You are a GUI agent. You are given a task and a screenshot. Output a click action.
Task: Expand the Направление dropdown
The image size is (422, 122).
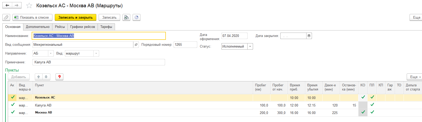(51, 54)
